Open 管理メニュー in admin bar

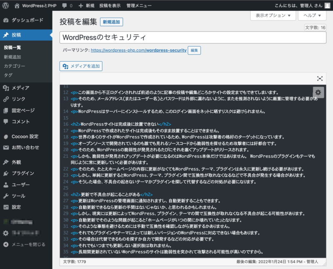139,6
